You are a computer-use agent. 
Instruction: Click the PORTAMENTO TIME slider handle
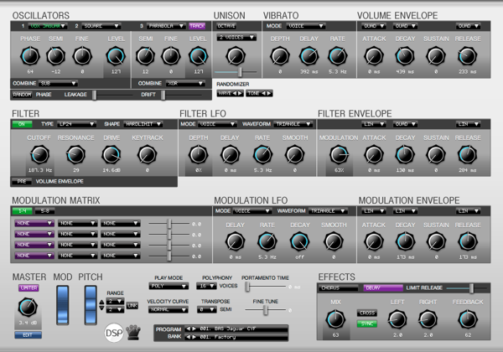click(x=247, y=287)
